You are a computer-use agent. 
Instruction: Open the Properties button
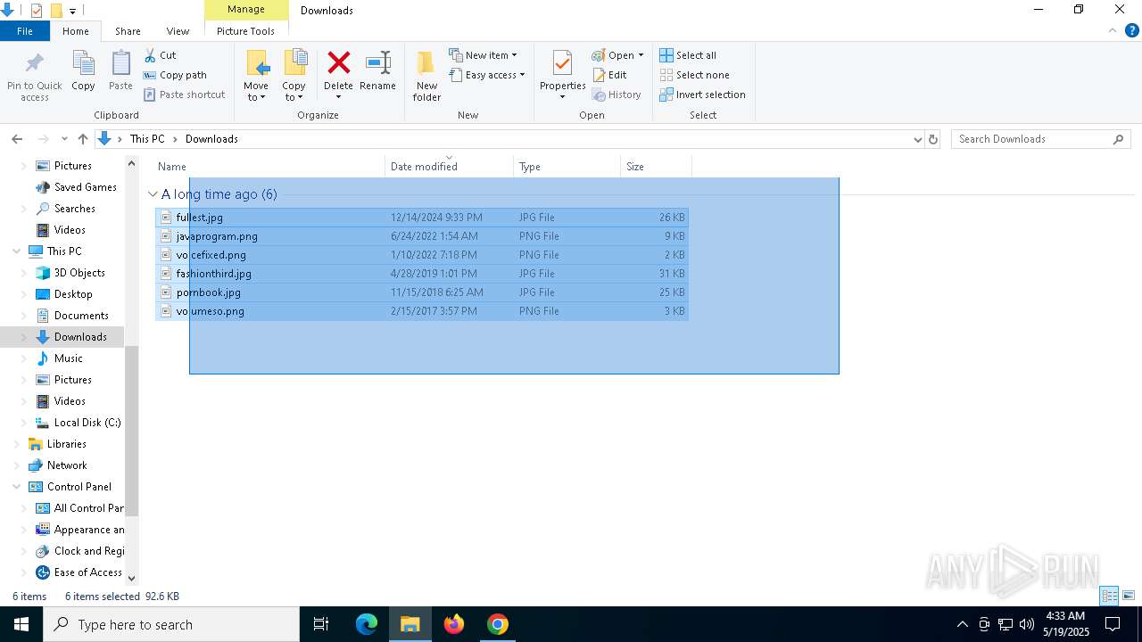click(x=562, y=75)
